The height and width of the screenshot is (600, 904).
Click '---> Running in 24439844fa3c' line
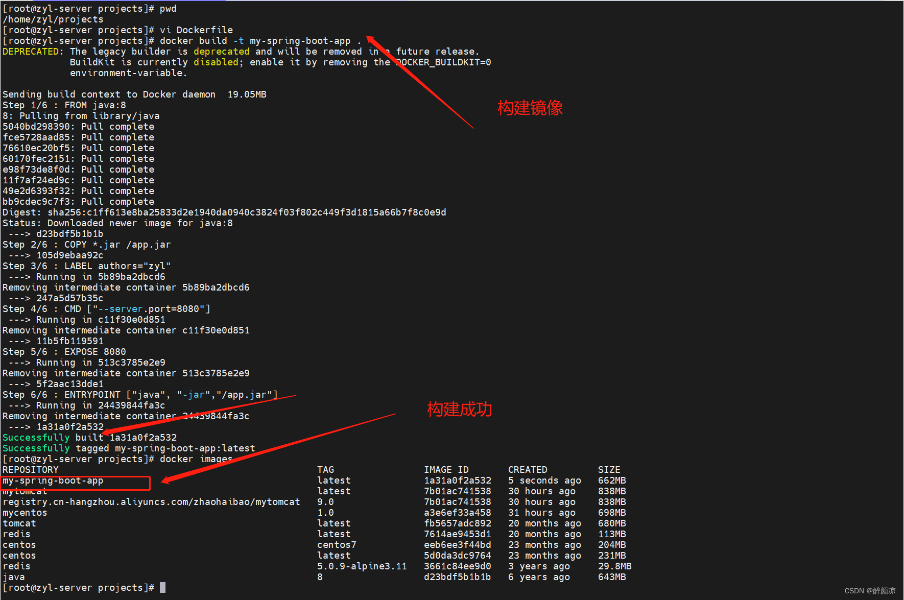tap(87, 405)
